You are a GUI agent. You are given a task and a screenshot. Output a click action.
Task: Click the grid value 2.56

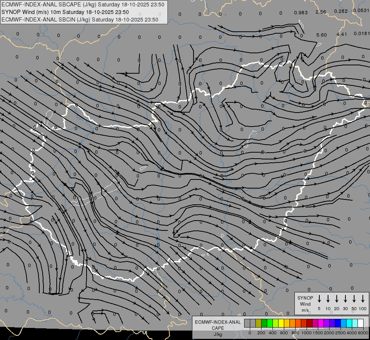click(321, 12)
